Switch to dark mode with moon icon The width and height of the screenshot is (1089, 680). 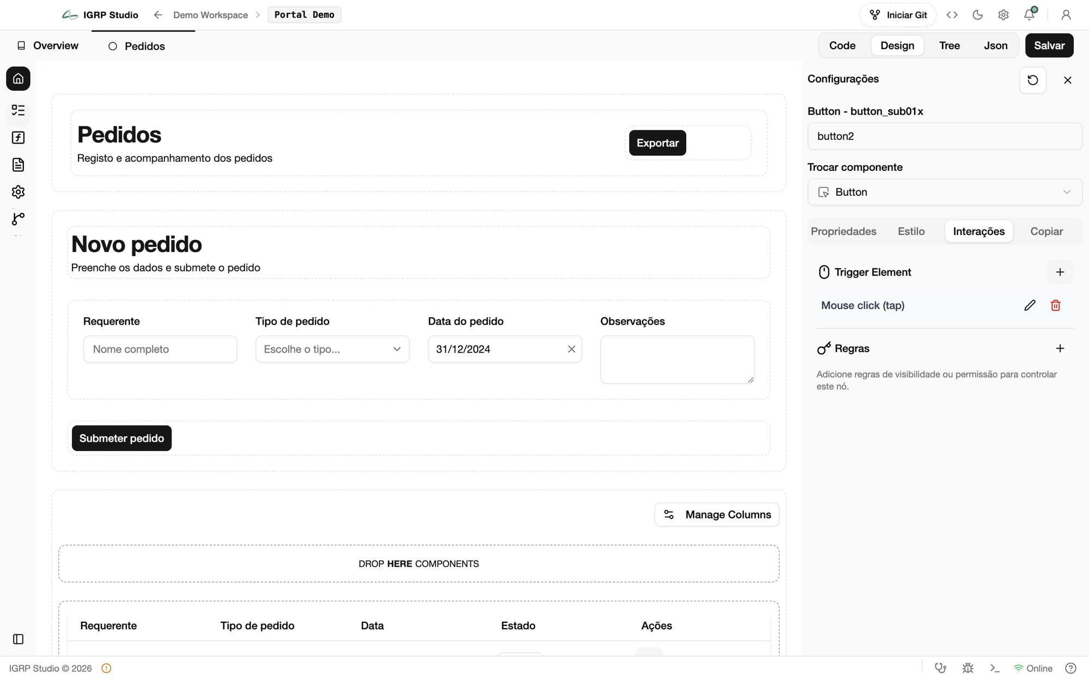[x=978, y=15]
